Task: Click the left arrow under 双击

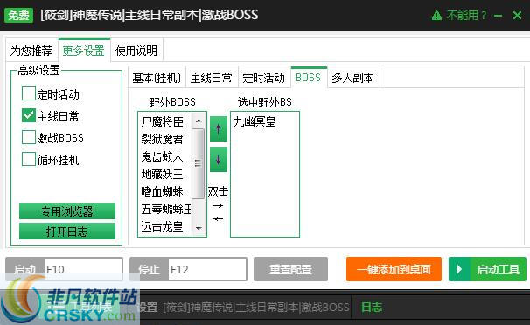Action: point(219,219)
